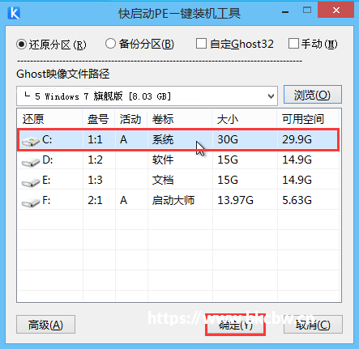Click disk number 2:1 cell
Image resolution: width=359 pixels, height=349 pixels.
pos(95,201)
